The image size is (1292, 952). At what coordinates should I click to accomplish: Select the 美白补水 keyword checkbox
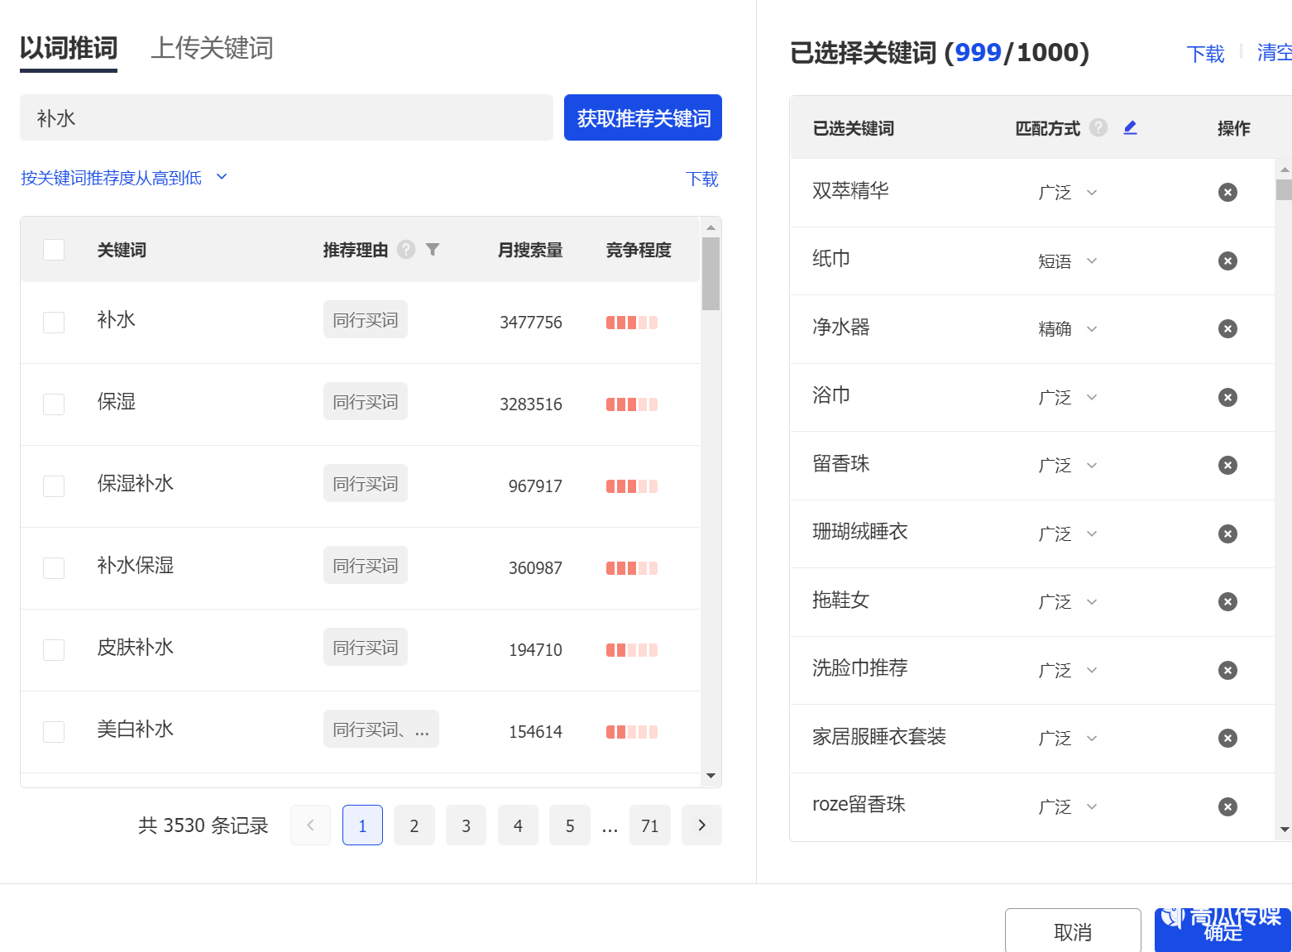54,731
